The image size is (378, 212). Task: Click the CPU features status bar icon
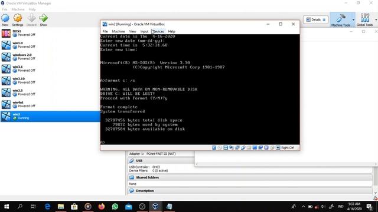point(266,148)
